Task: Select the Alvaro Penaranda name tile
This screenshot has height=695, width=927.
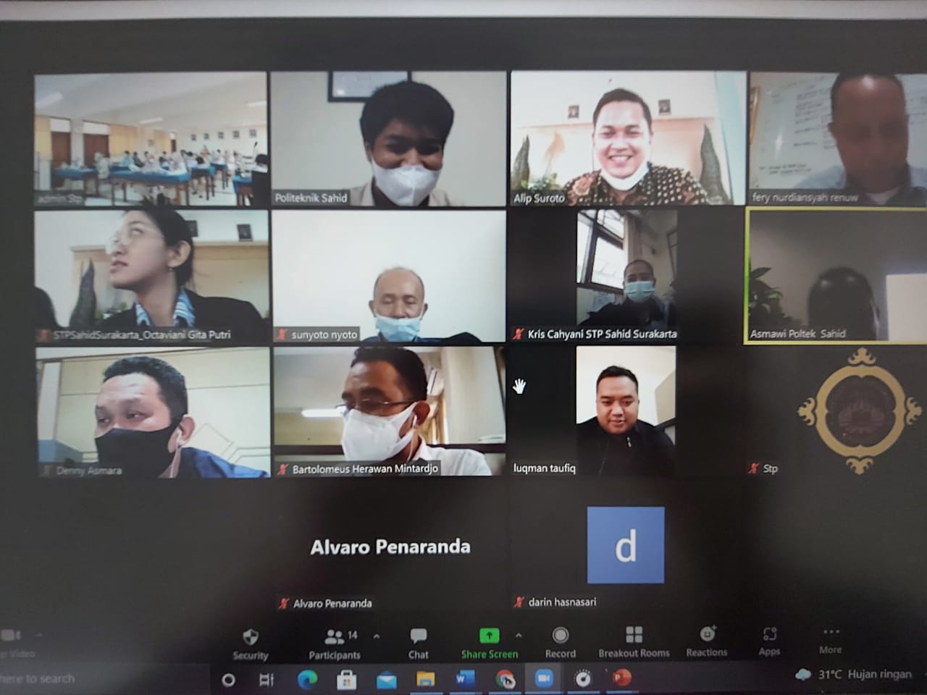Action: pyautogui.click(x=390, y=547)
